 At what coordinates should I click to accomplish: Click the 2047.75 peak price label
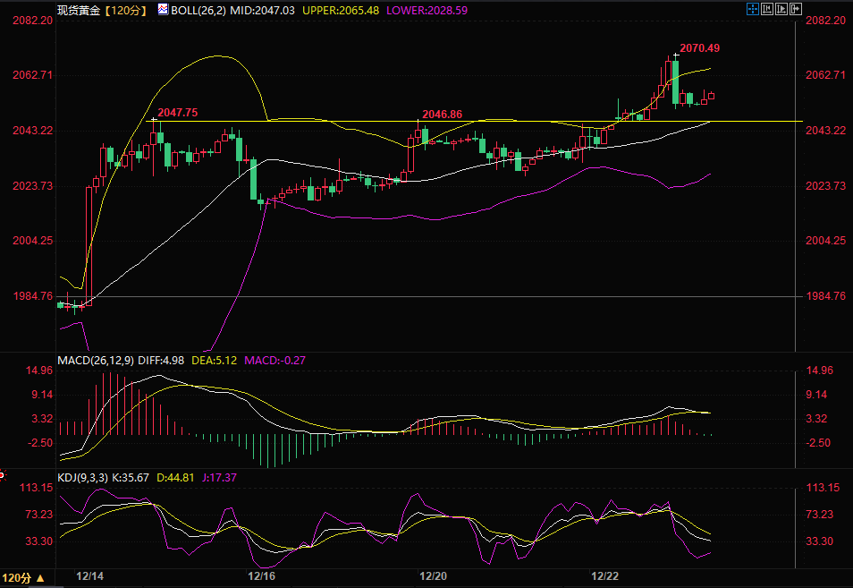178,113
